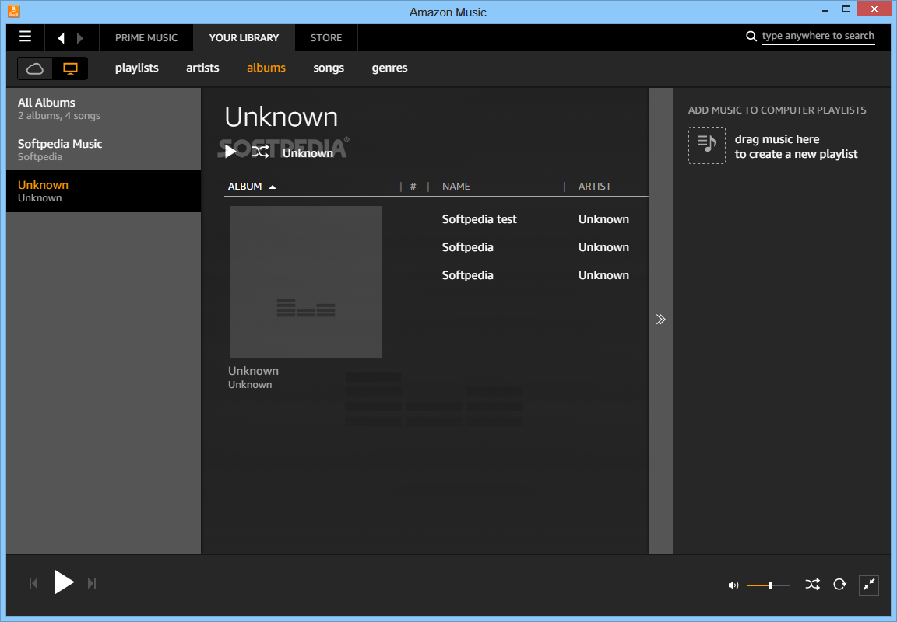Click the search magnifier icon
The height and width of the screenshot is (622, 897).
751,36
